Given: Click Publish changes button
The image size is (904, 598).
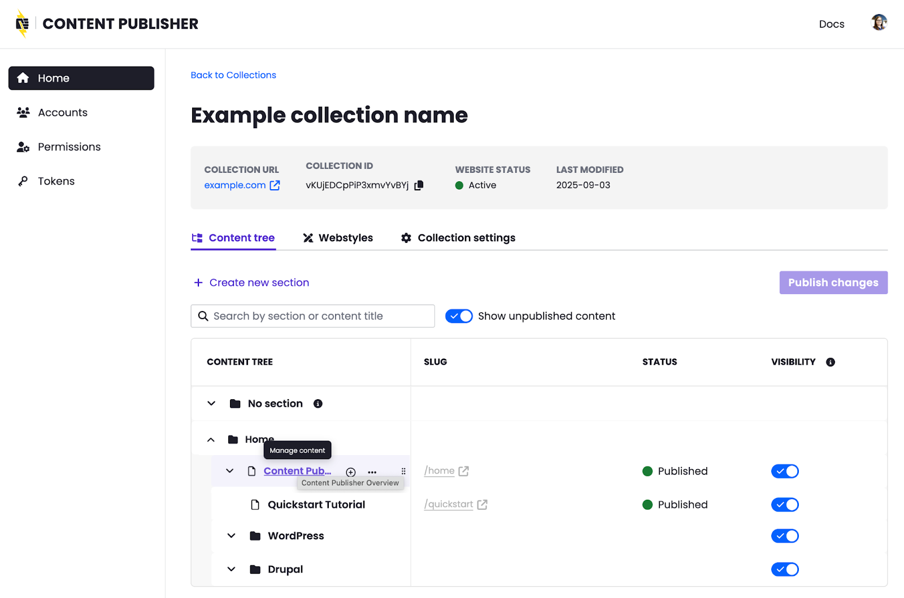Looking at the screenshot, I should (833, 282).
